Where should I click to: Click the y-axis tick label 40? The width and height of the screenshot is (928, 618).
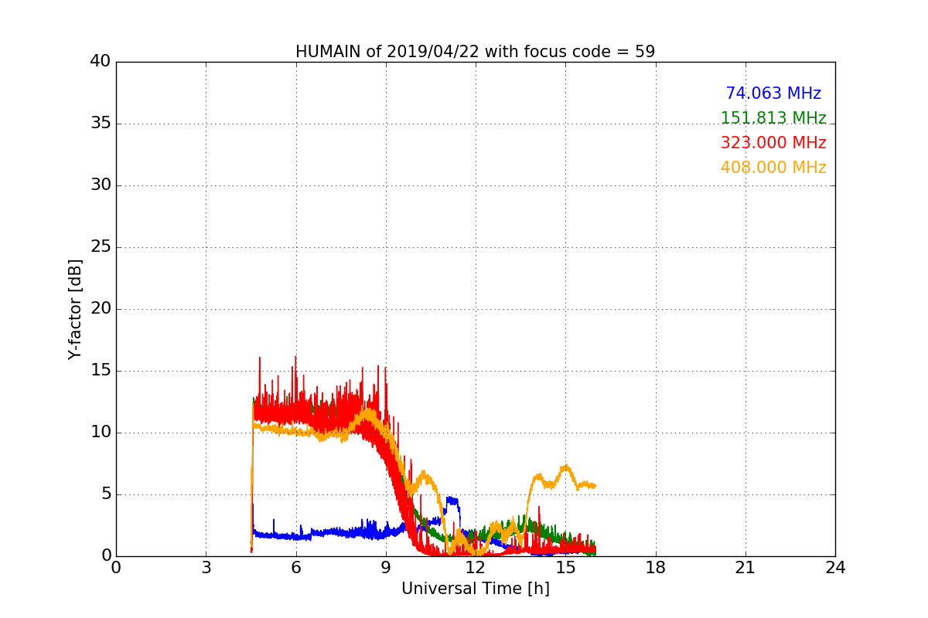point(101,62)
